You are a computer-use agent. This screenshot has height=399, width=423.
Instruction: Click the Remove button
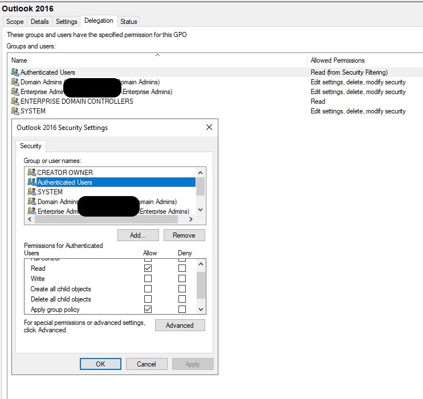tap(184, 235)
